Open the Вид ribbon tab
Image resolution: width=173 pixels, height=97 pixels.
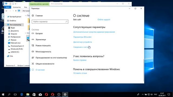pyautogui.click(x=26, y=7)
